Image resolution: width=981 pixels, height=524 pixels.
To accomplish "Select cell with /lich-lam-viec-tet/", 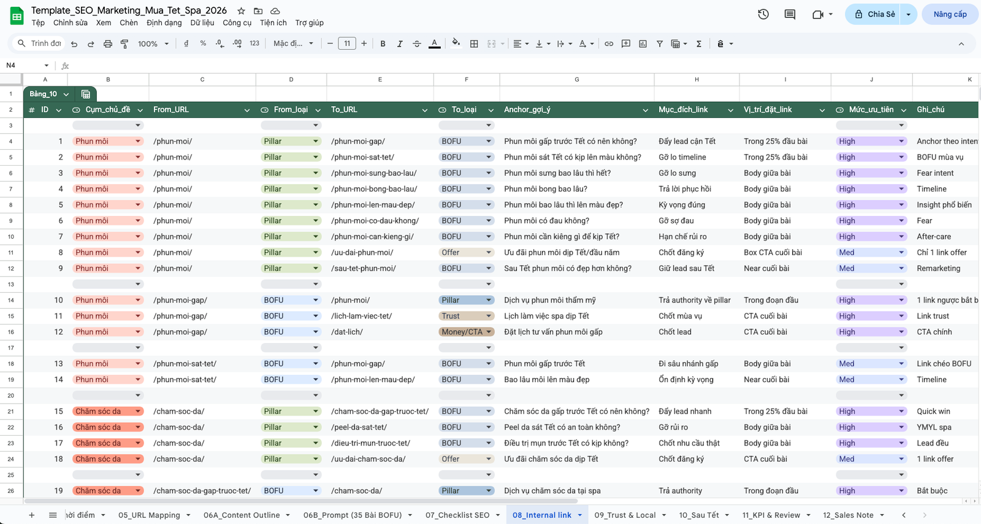I will tap(380, 316).
